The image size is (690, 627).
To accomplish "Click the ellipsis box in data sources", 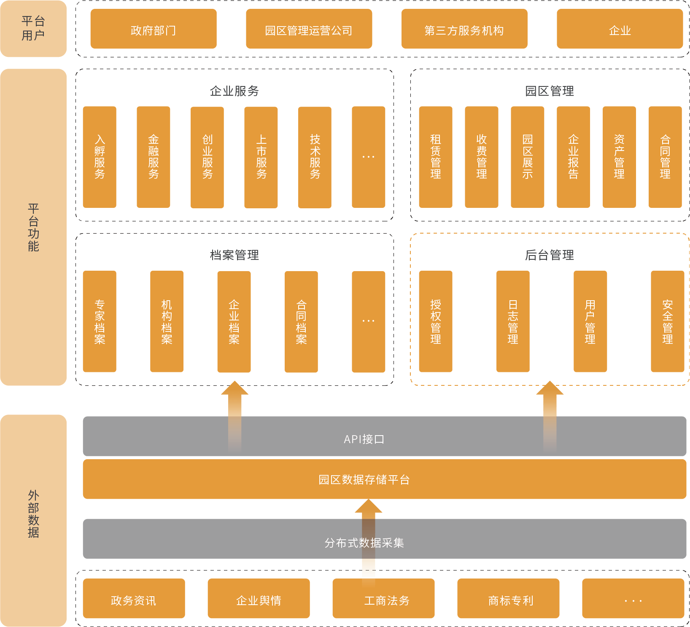I will pyautogui.click(x=633, y=598).
